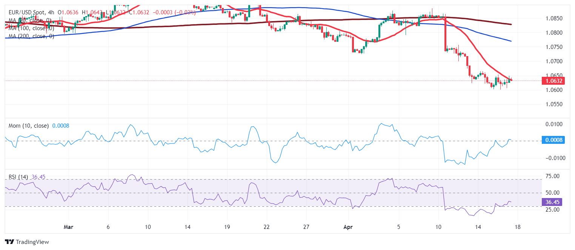Viewport: 575px width, 250px height.
Task: Click the 75.00 RSI axis label
Action: (553, 176)
